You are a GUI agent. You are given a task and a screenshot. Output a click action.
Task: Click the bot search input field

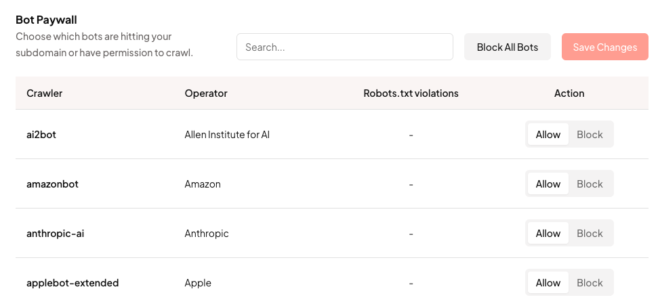(x=344, y=47)
